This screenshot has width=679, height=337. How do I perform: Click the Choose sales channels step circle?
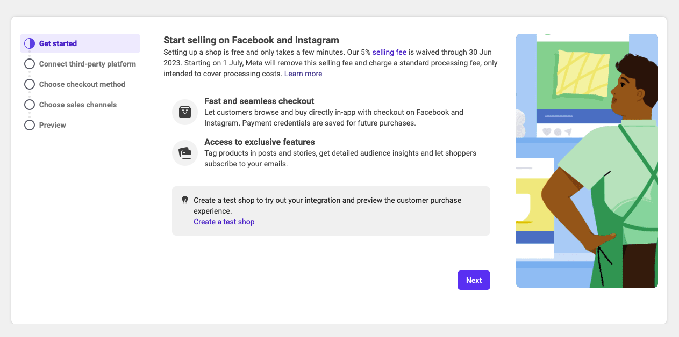click(30, 105)
